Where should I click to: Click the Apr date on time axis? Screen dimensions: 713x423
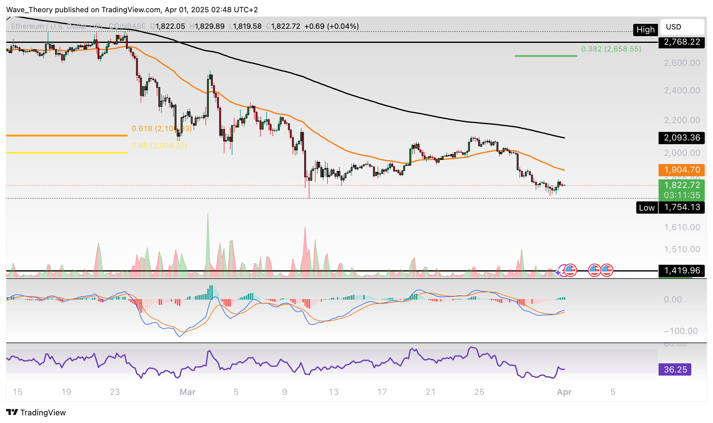pos(564,392)
